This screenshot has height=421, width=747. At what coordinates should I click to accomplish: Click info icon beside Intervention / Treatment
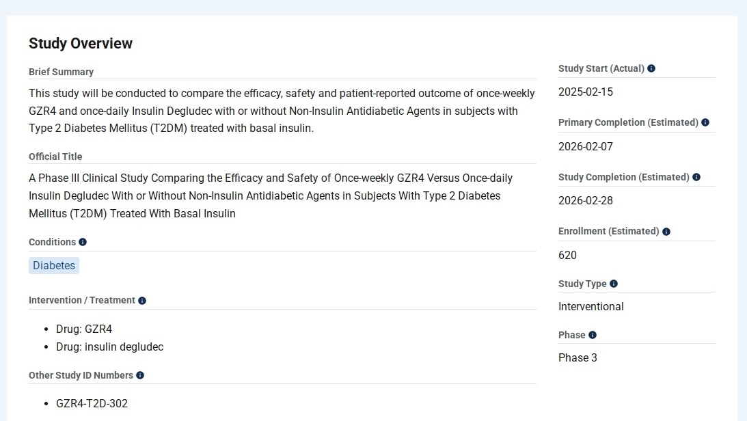142,301
